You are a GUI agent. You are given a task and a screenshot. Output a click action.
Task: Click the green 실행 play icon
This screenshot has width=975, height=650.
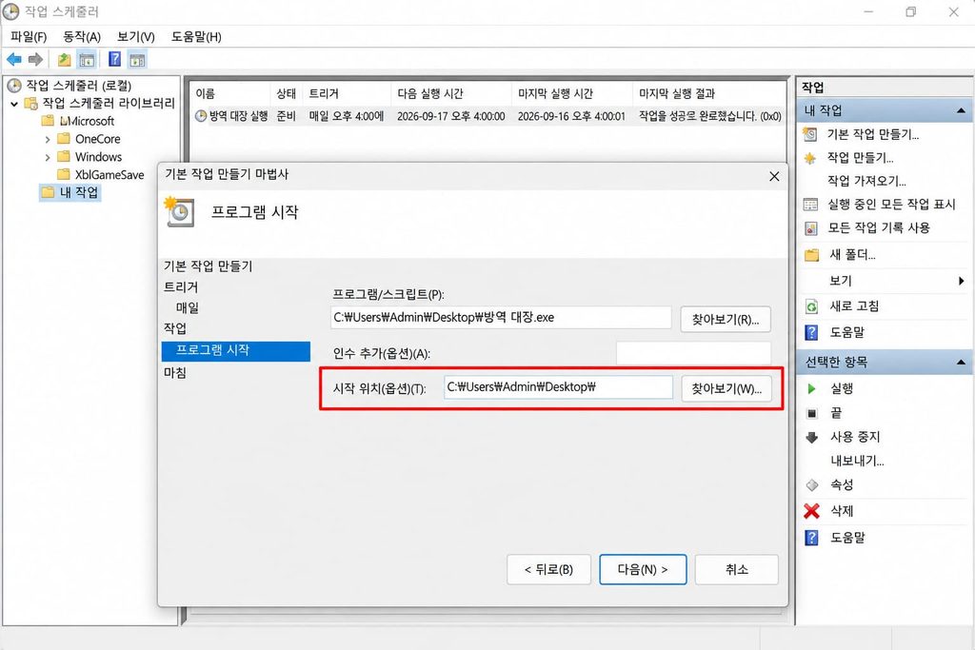point(811,389)
